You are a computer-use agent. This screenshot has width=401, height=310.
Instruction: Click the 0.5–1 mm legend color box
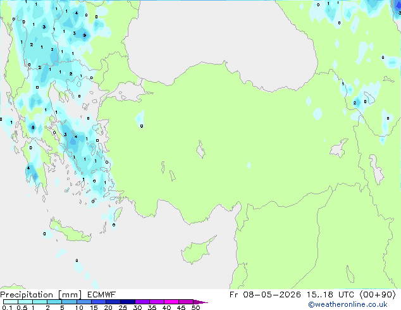pos(25,302)
